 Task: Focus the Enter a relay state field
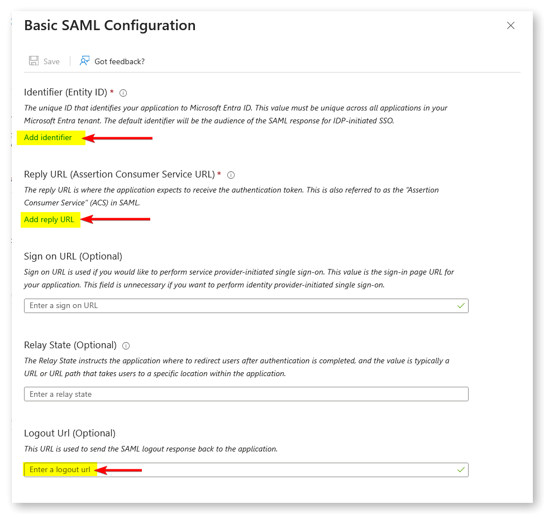pos(246,394)
